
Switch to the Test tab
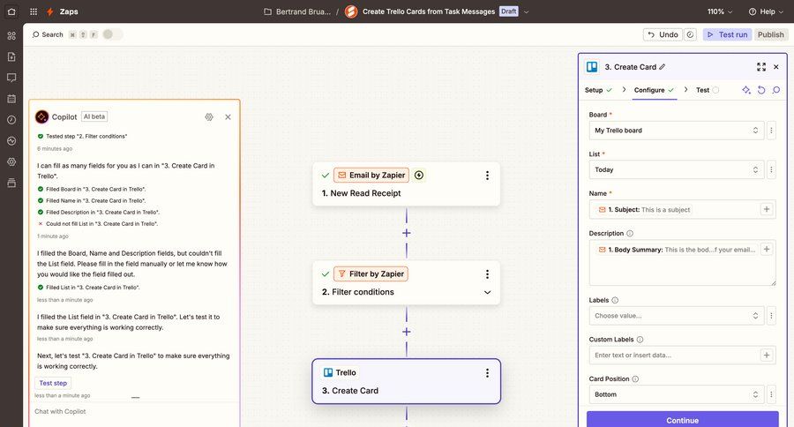(x=708, y=90)
